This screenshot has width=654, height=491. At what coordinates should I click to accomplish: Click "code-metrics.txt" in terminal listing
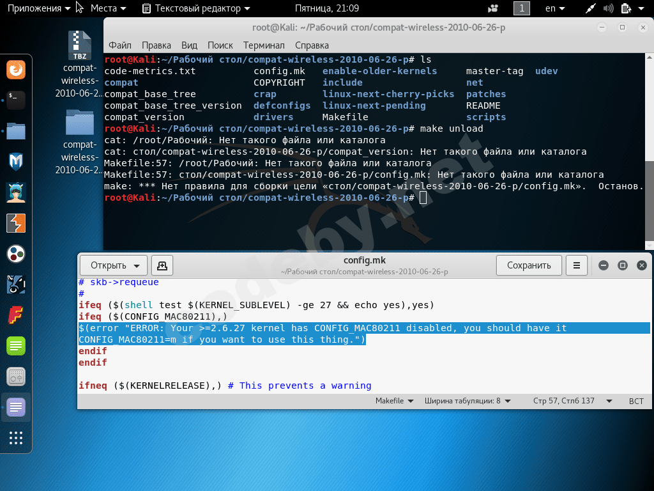pyautogui.click(x=149, y=71)
